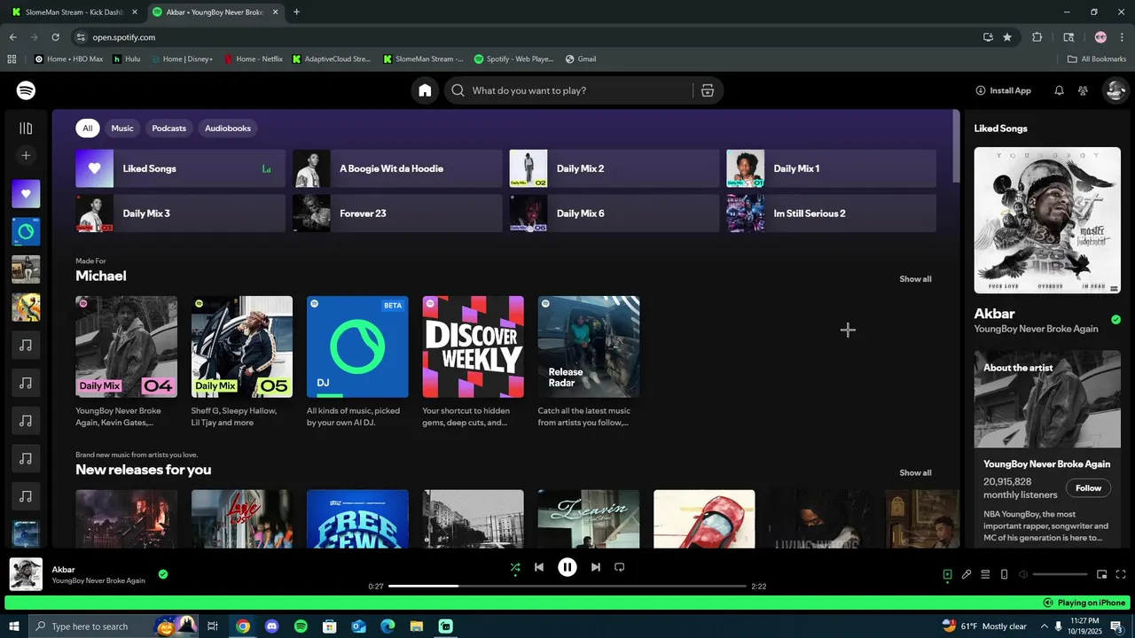Open Daily Mix 04 thumbnail
Image resolution: width=1135 pixels, height=638 pixels.
point(126,346)
